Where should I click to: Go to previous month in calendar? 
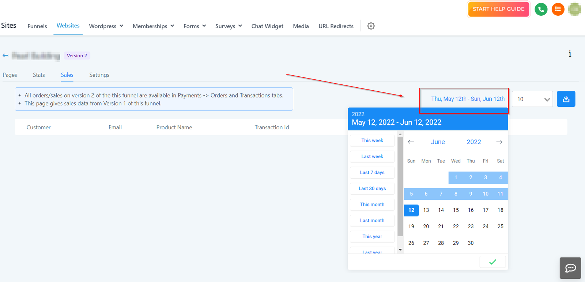click(411, 142)
